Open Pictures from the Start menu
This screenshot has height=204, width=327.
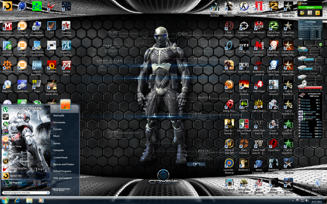(x=57, y=129)
